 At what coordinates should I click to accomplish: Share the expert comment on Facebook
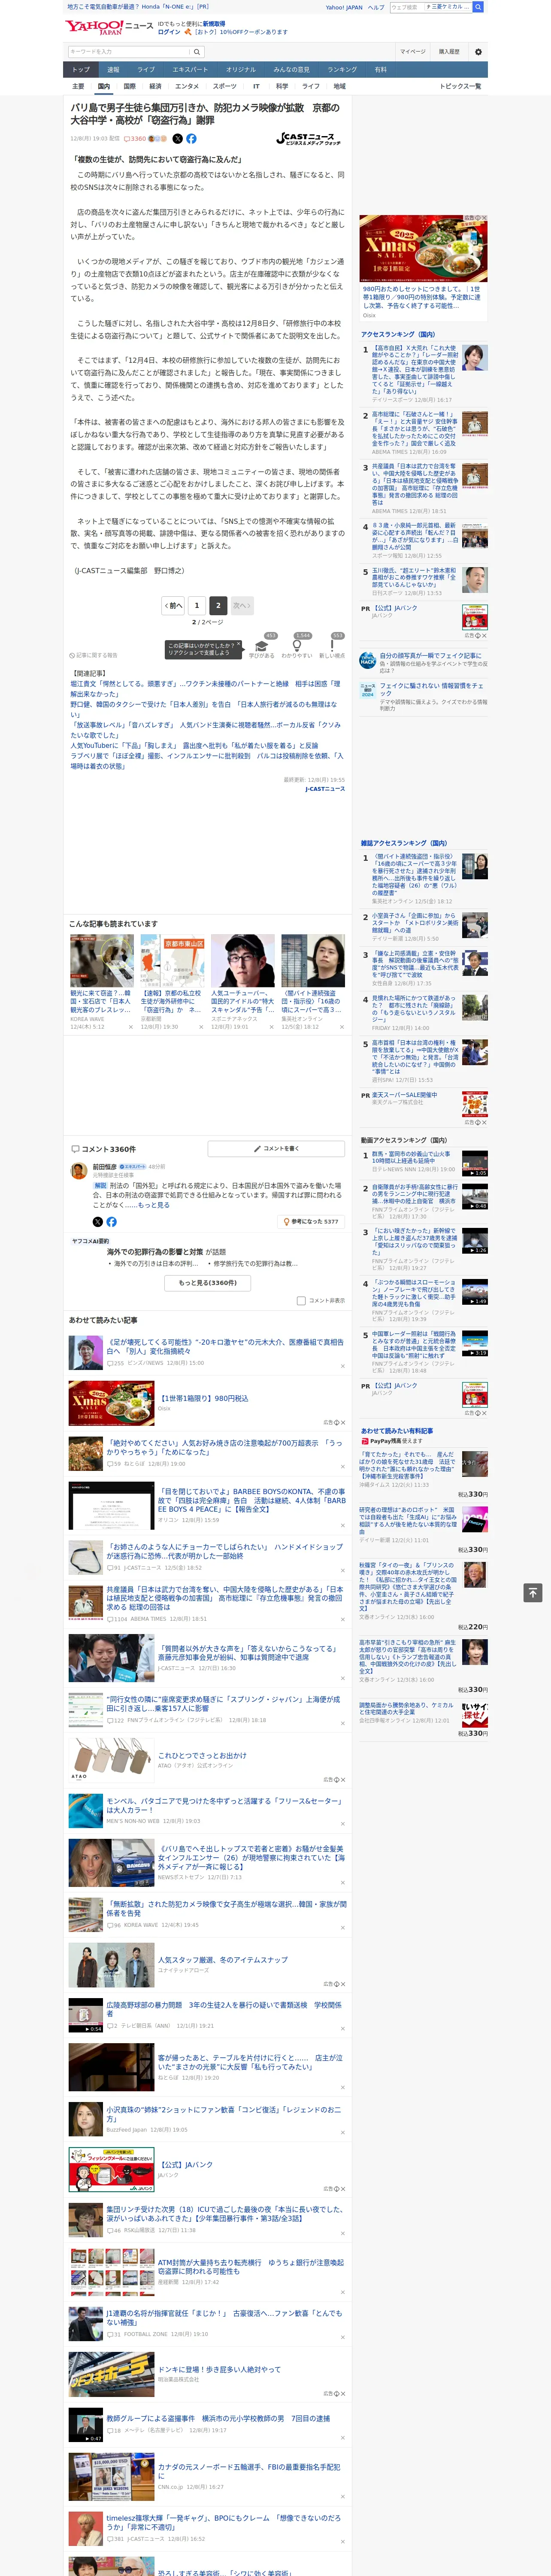(x=111, y=1221)
